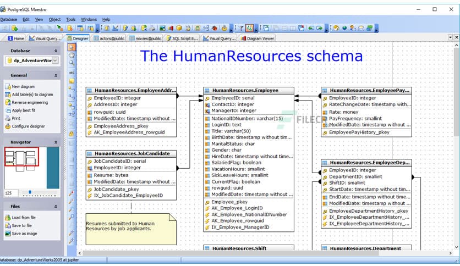The image size is (460, 266).
Task: Open the Help menu
Action: pyautogui.click(x=106, y=19)
